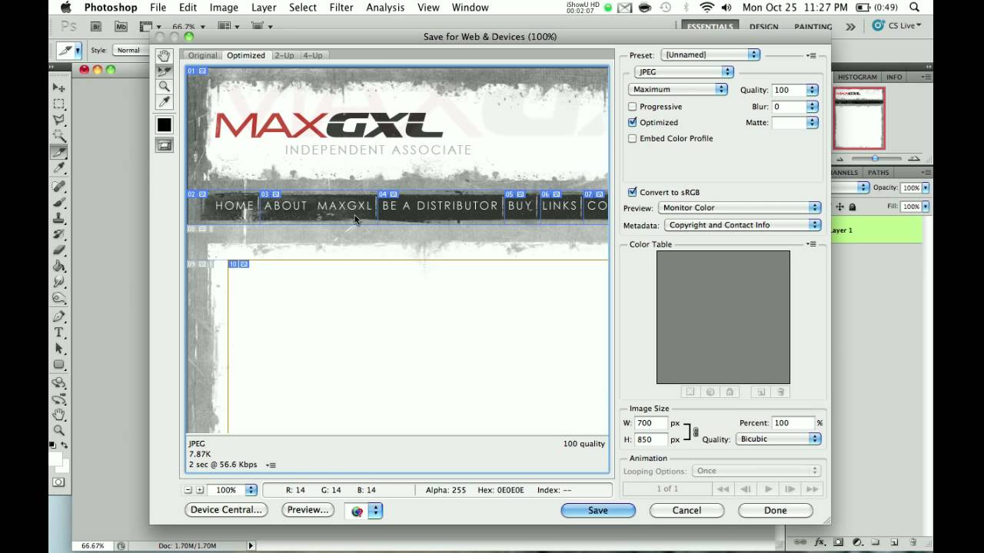This screenshot has width=984, height=553.
Task: Open the Bicubic resample quality dropdown
Action: coord(778,439)
